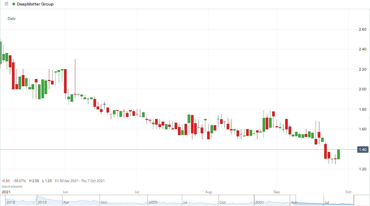Click the red -38.07% change percentage
Screen dimensions: 370x206
19,181
